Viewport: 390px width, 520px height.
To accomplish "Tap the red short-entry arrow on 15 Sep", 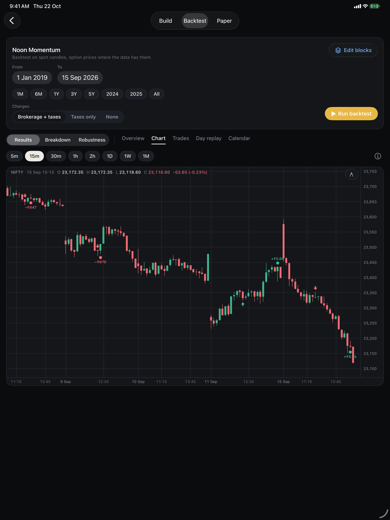I will click(315, 288).
